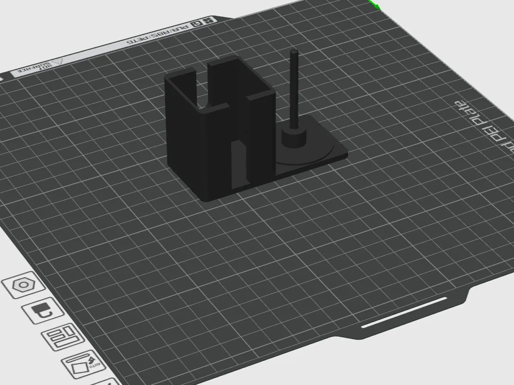Toggle the plate lock icon
Viewport: 514px width, 385px height.
tap(43, 311)
